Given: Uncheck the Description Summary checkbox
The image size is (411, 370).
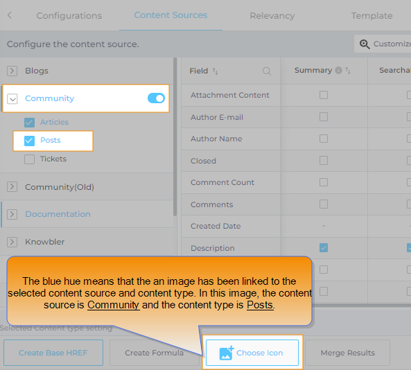Looking at the screenshot, I should point(324,248).
